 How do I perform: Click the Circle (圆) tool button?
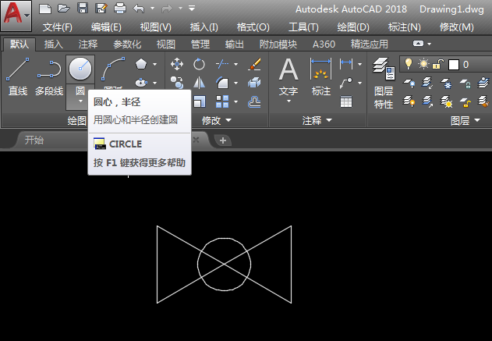tap(80, 70)
